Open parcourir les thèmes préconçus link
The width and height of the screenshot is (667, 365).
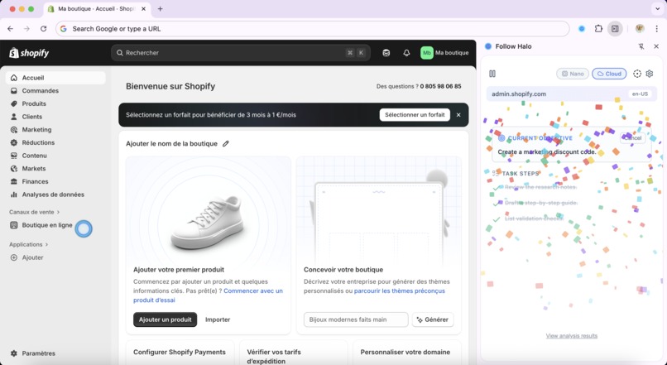(400, 291)
